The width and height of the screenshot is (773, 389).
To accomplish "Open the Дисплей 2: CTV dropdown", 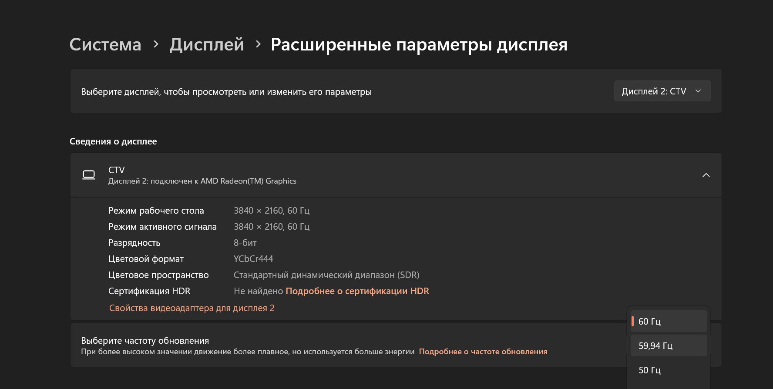I will (x=662, y=91).
